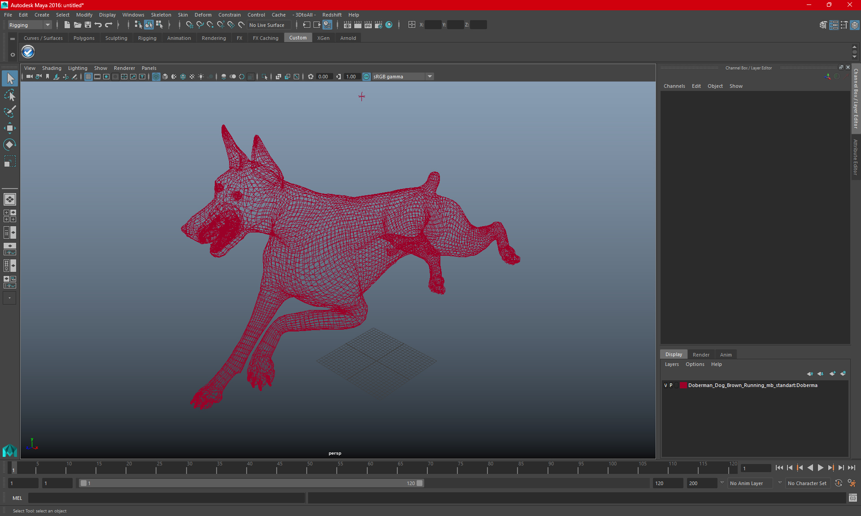Toggle use all lights in viewport
This screenshot has height=516, width=861.
pyautogui.click(x=201, y=77)
